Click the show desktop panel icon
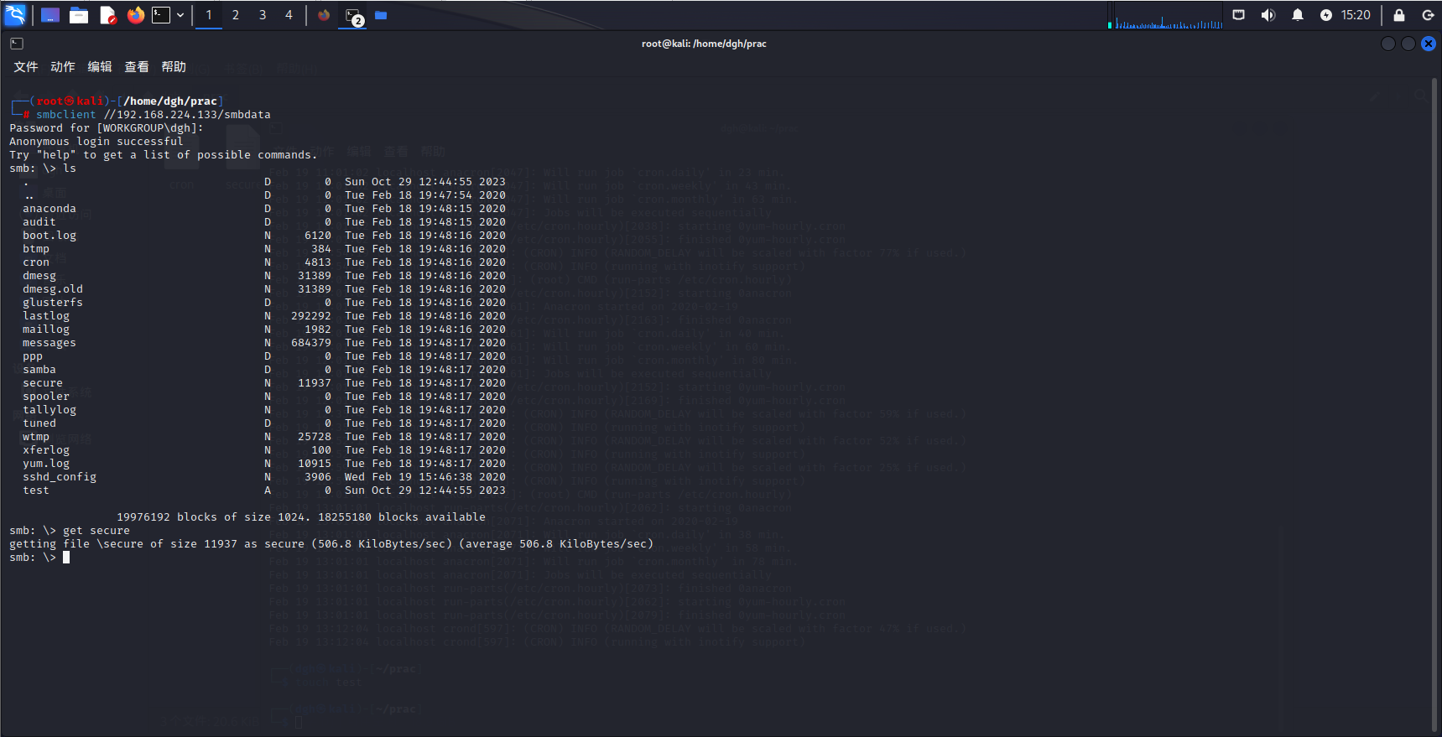 [x=50, y=15]
